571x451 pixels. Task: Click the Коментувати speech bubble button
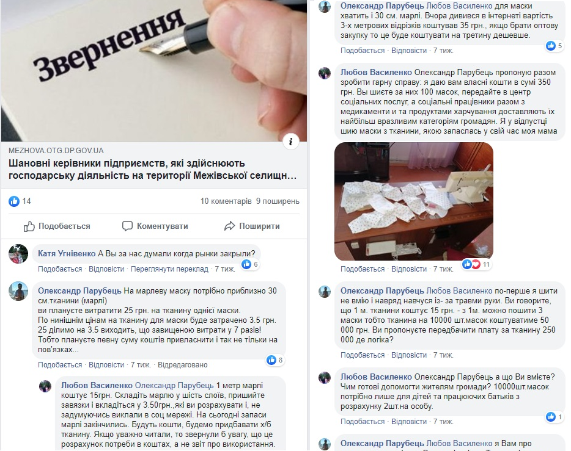pos(155,226)
